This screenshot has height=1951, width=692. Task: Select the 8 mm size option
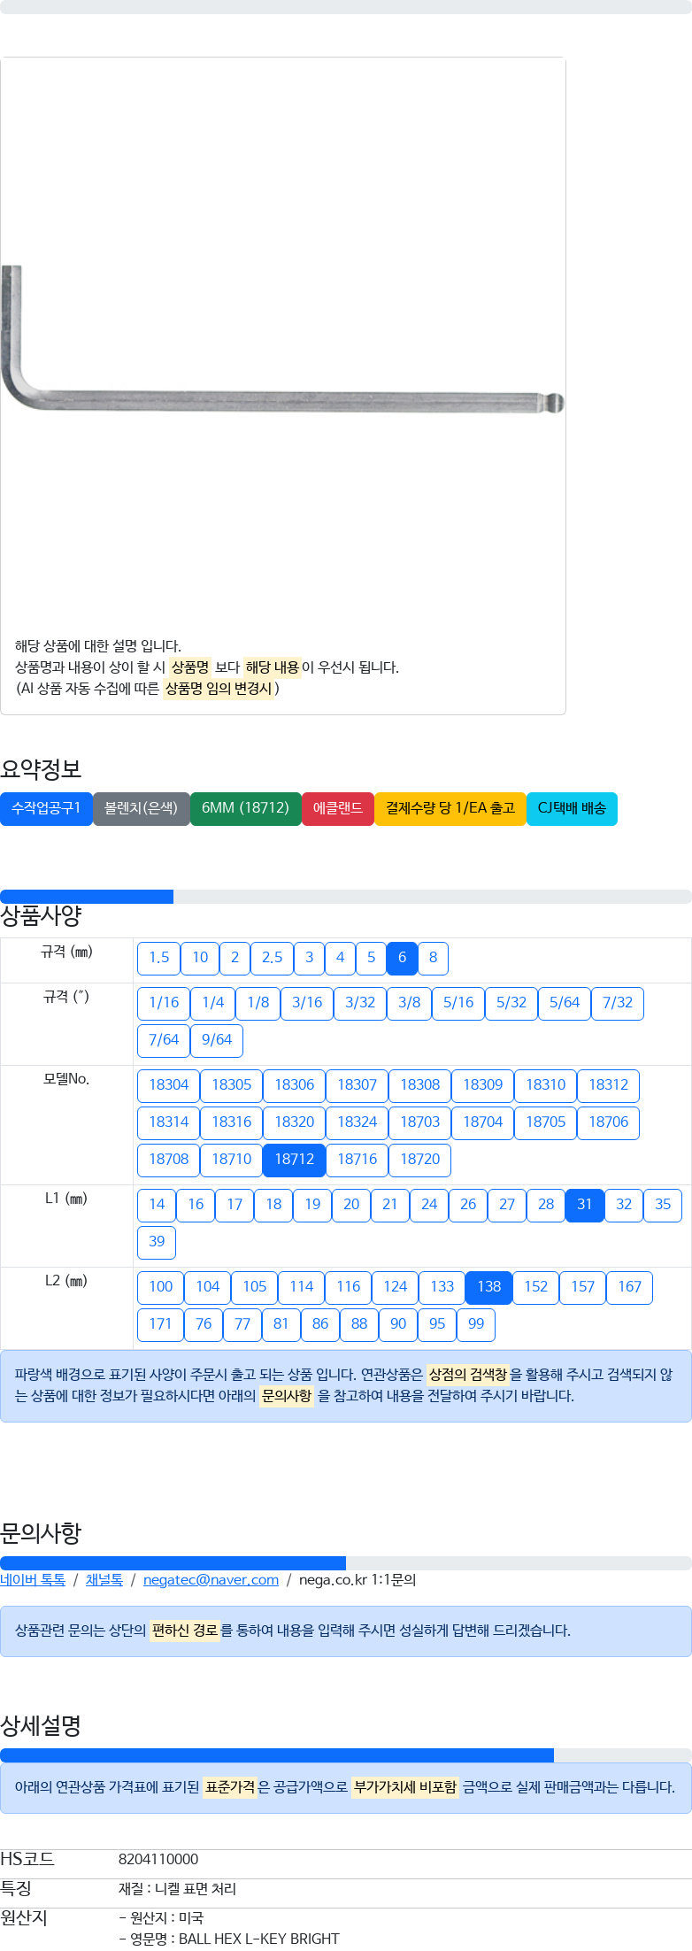pos(433,958)
